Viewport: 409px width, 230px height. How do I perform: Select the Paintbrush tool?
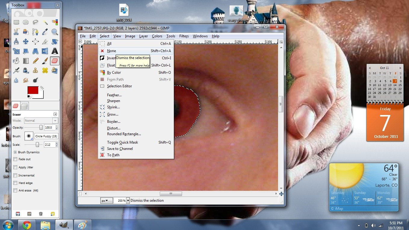click(x=45, y=61)
